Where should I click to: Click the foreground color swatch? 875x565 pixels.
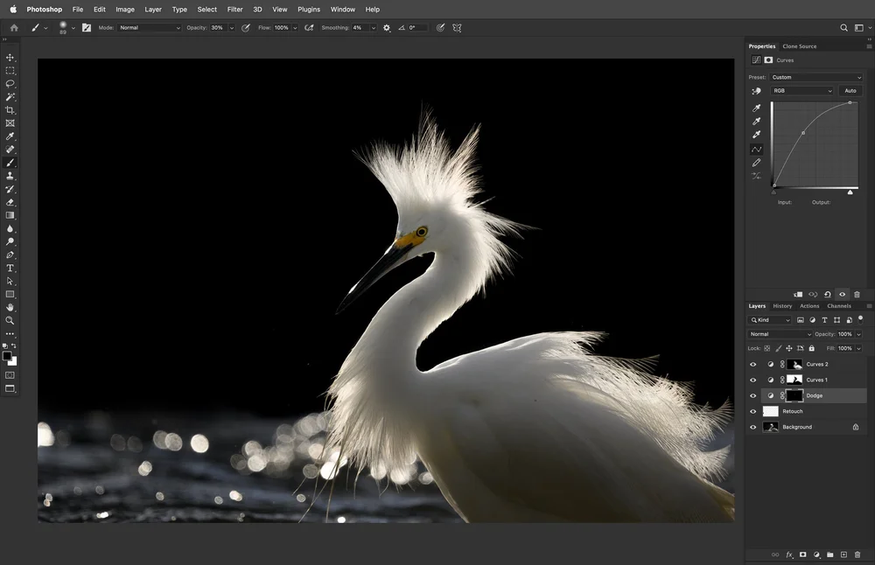point(7,356)
